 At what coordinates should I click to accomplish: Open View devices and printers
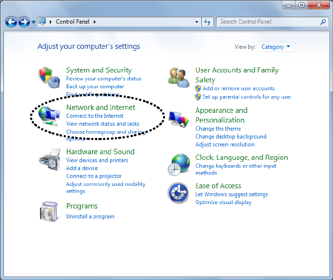tap(97, 160)
